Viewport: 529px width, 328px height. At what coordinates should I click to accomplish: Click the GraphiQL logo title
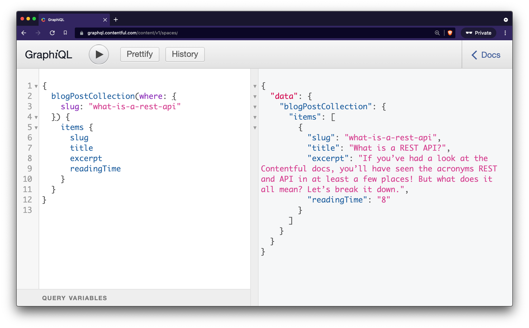(49, 55)
